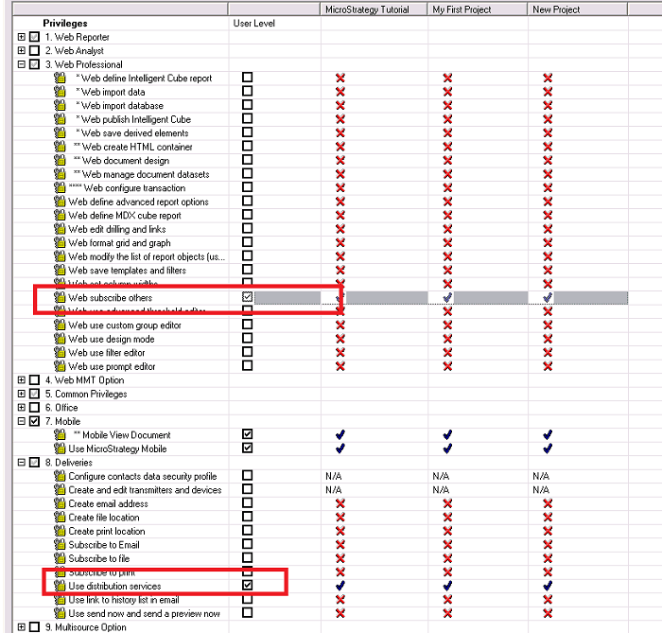
Task: Click the icon beside Web edit drilling and links
Action: [x=60, y=229]
